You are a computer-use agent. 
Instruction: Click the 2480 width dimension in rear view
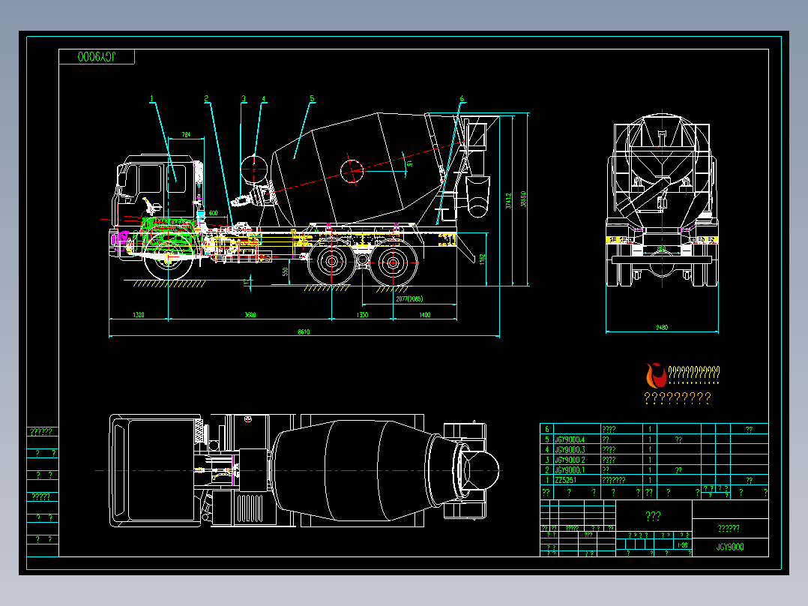click(x=662, y=328)
